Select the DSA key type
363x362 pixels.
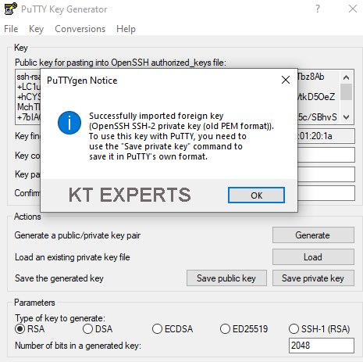[87, 329]
